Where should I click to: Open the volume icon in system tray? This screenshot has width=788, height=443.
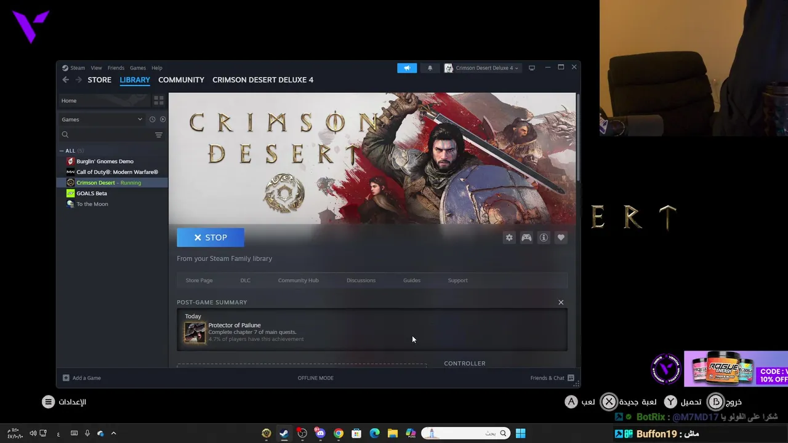[x=33, y=433]
